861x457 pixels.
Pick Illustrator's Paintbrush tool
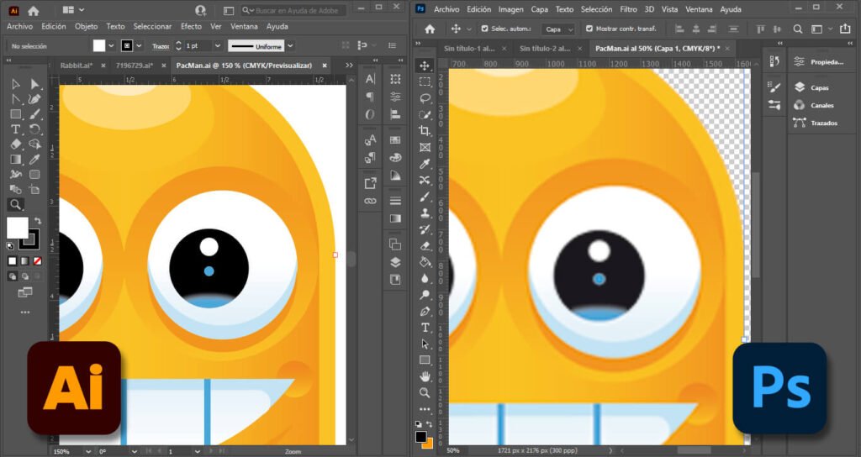(35, 114)
